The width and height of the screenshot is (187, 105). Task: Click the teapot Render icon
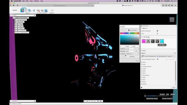[x=52, y=10]
